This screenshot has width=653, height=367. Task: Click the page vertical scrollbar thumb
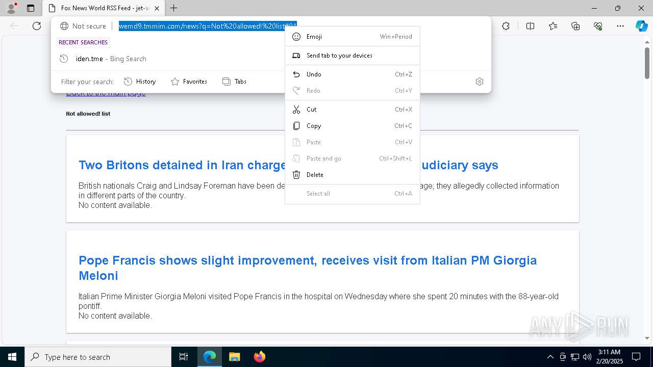(x=647, y=63)
